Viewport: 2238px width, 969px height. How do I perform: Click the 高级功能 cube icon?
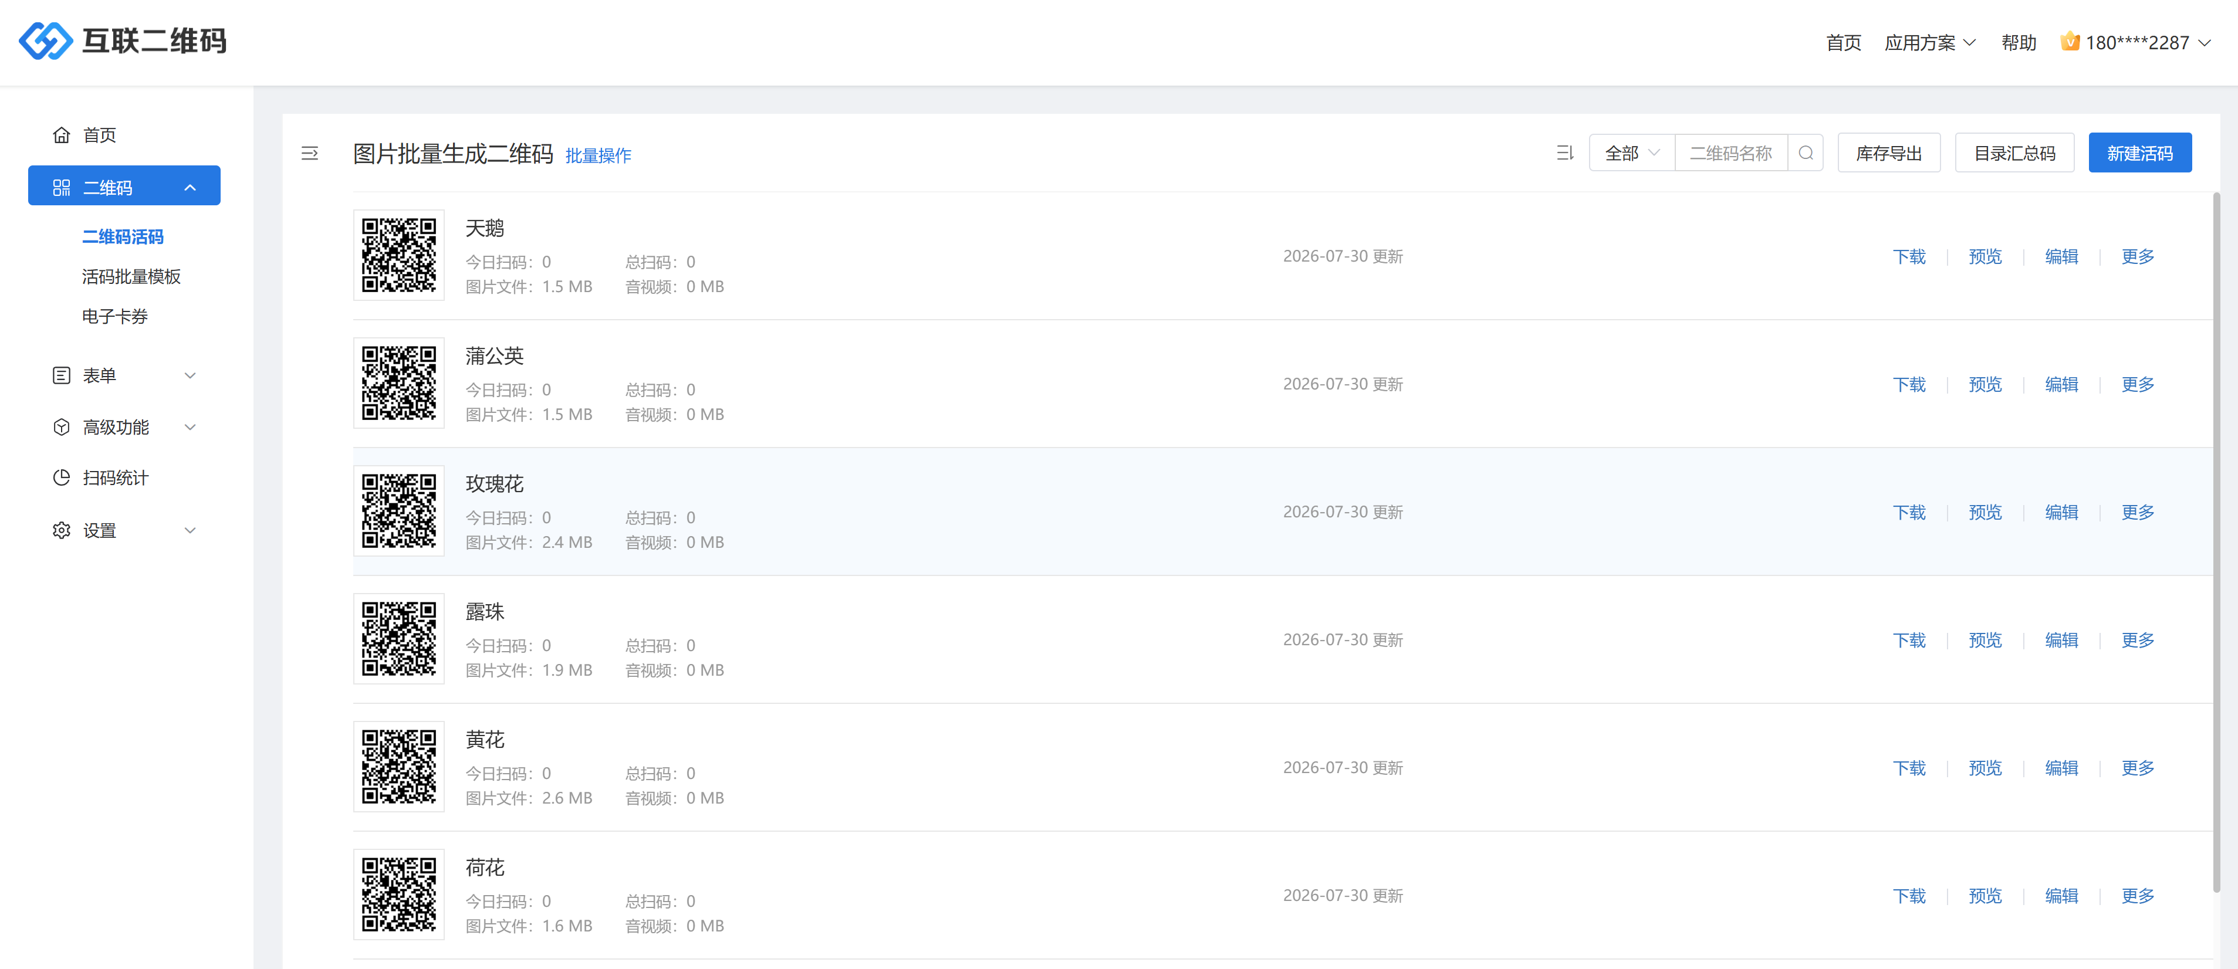62,427
